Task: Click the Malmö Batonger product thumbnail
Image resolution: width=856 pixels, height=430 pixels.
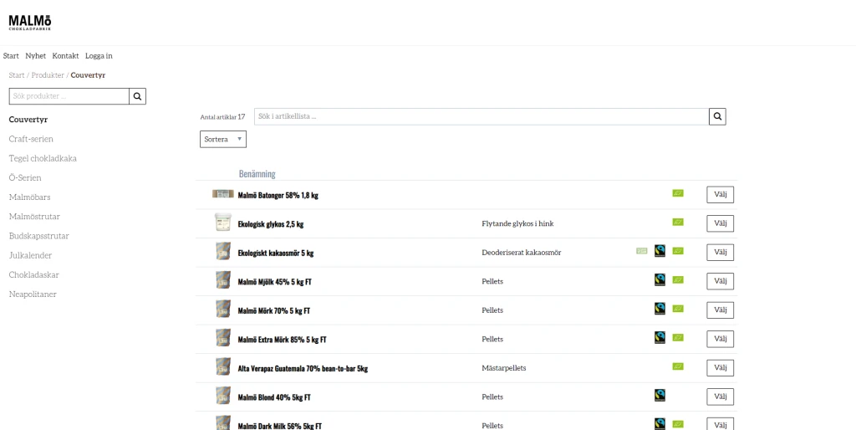Action: coord(222,194)
